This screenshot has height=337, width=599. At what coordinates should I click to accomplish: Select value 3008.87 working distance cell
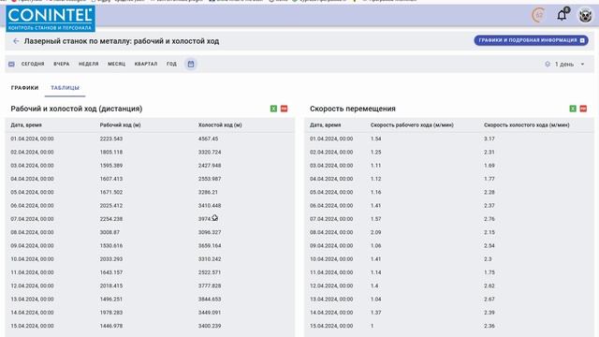click(110, 232)
